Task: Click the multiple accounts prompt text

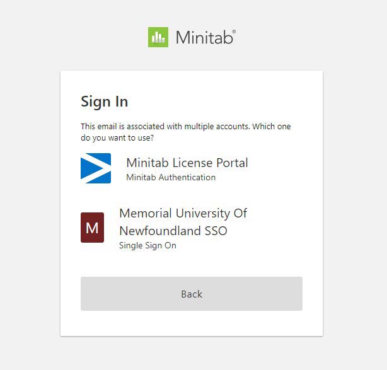Action: pos(185,132)
